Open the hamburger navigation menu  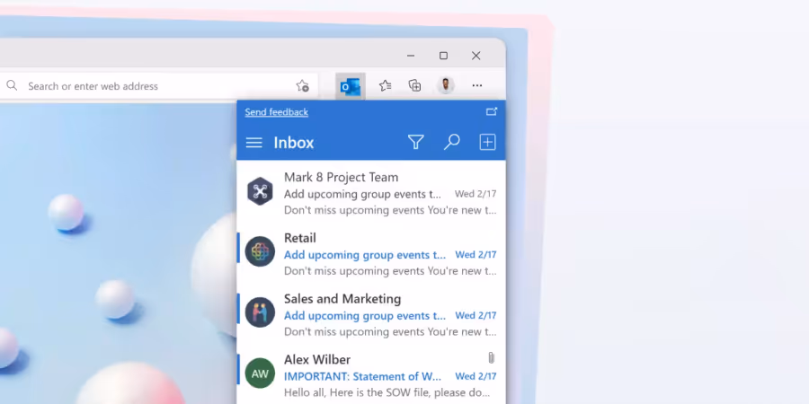(253, 142)
